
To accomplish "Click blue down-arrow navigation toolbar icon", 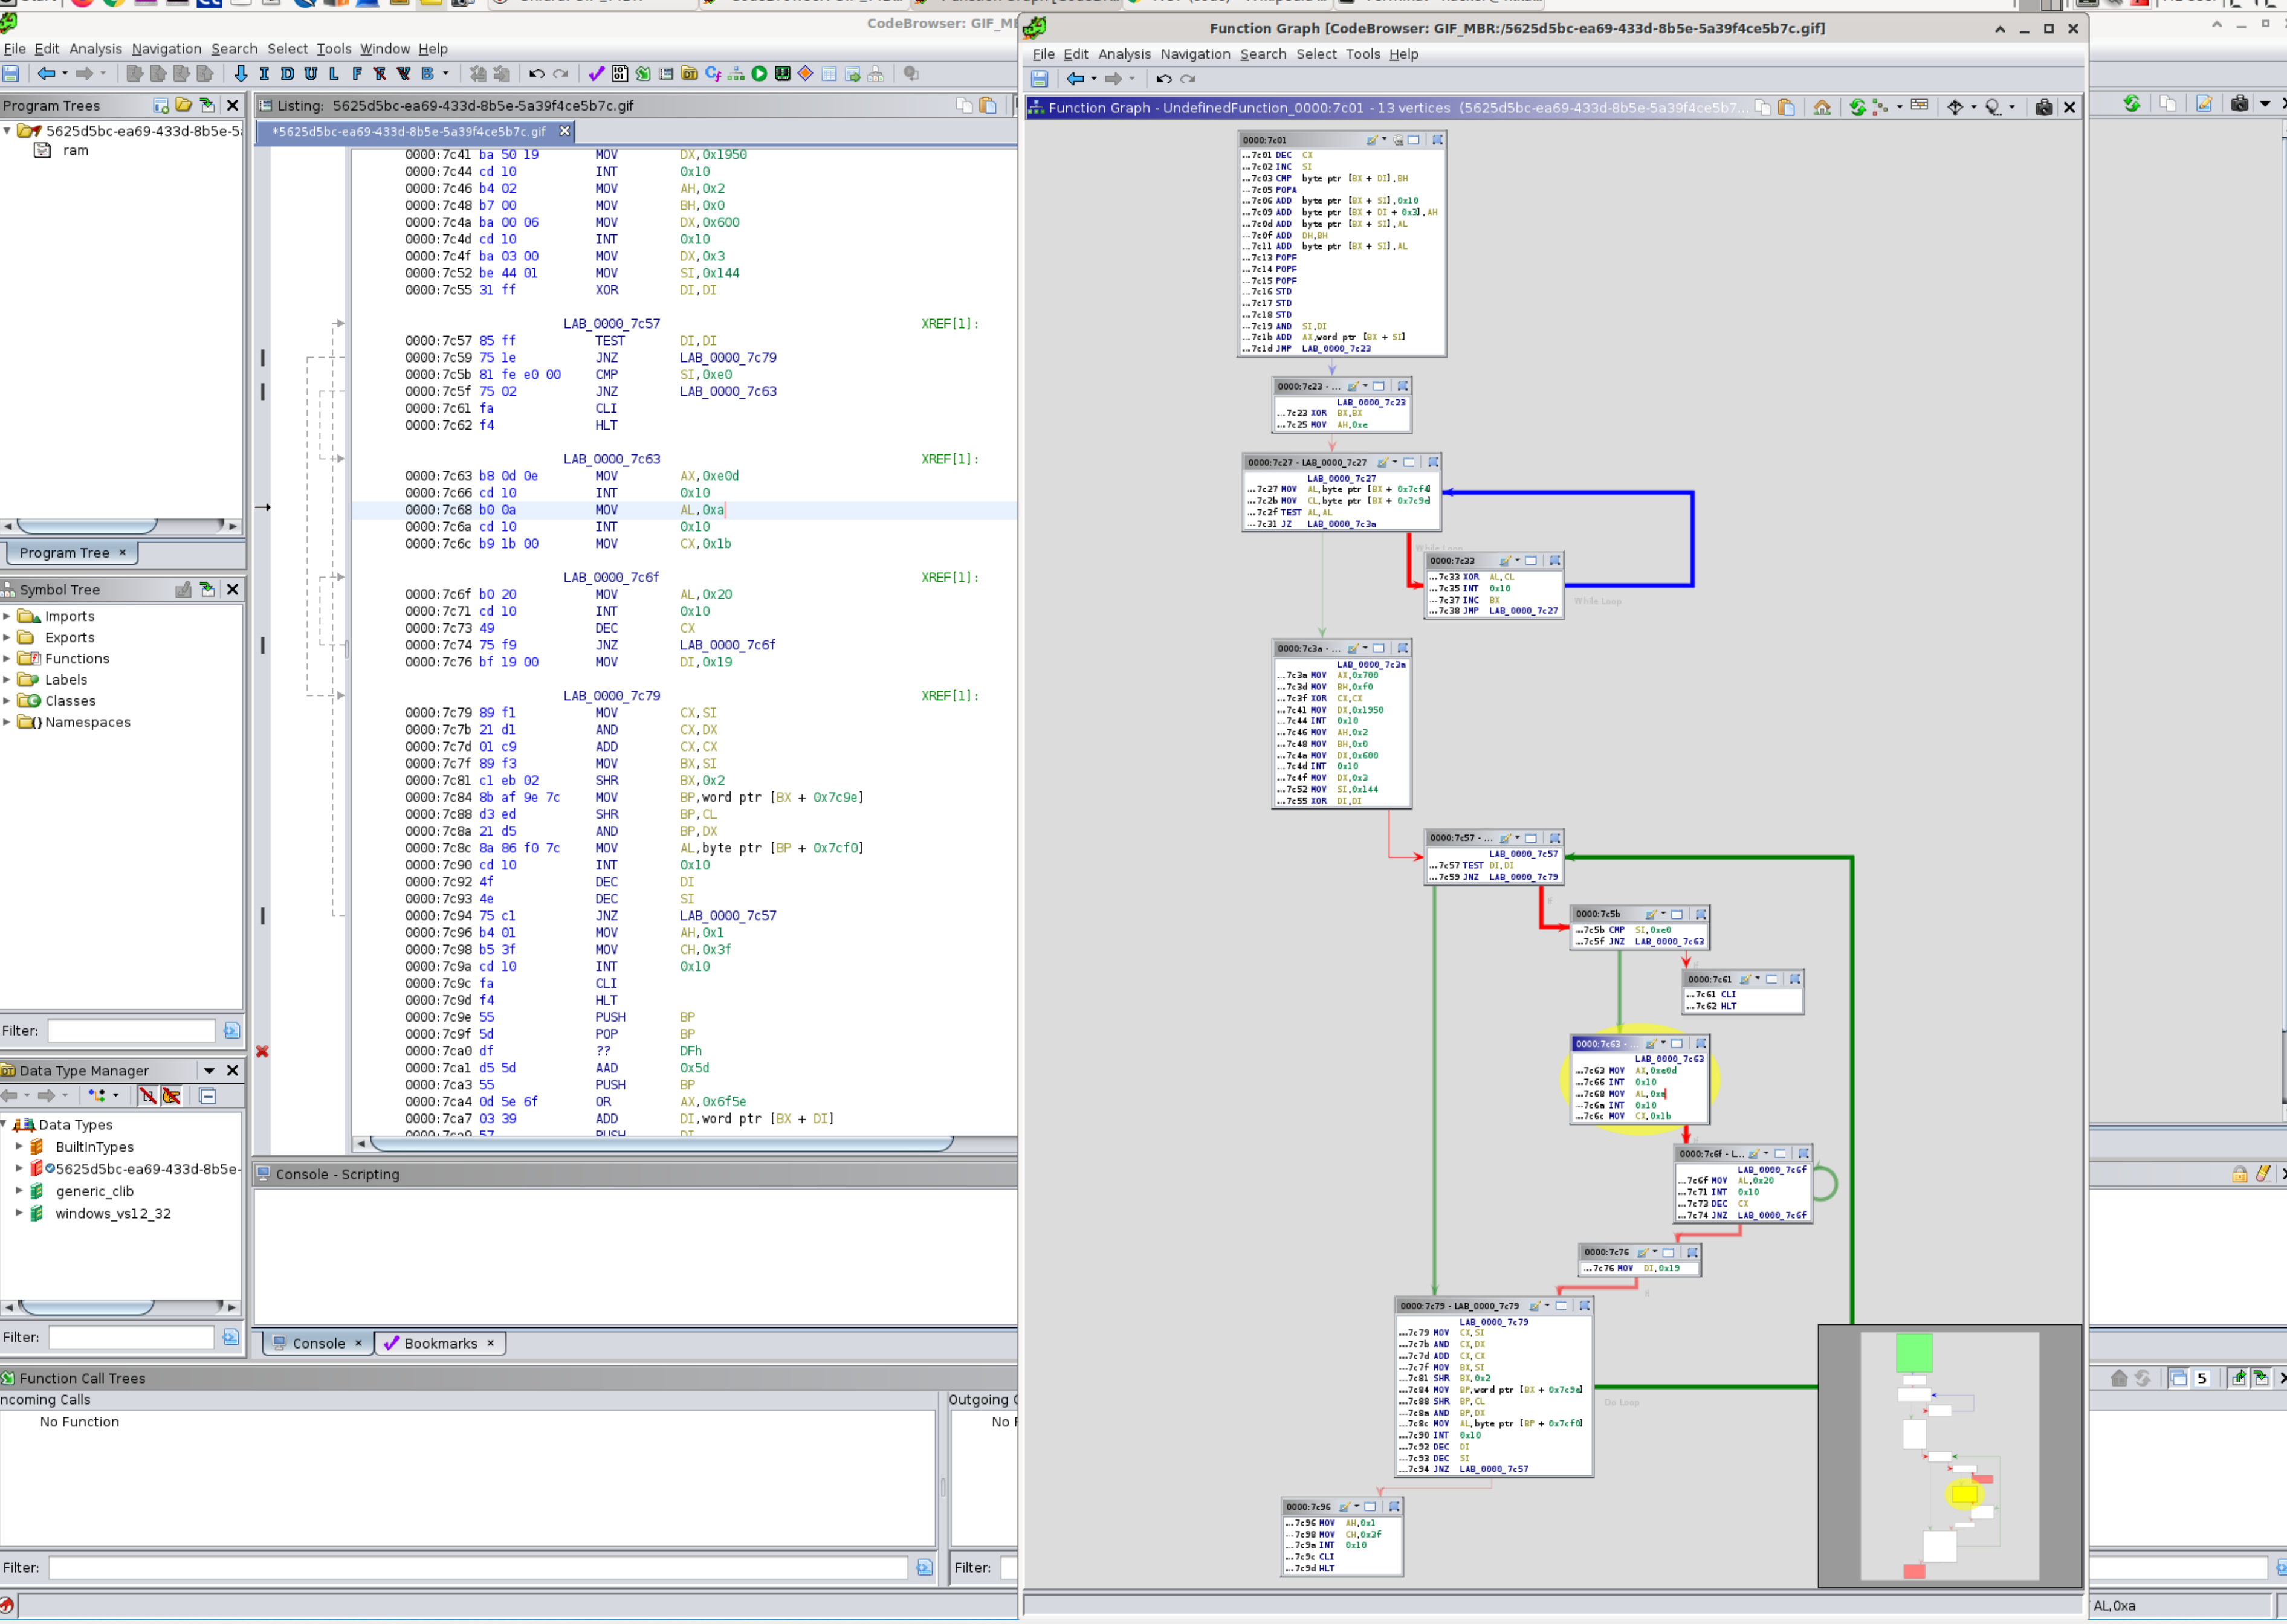I will pyautogui.click(x=240, y=74).
